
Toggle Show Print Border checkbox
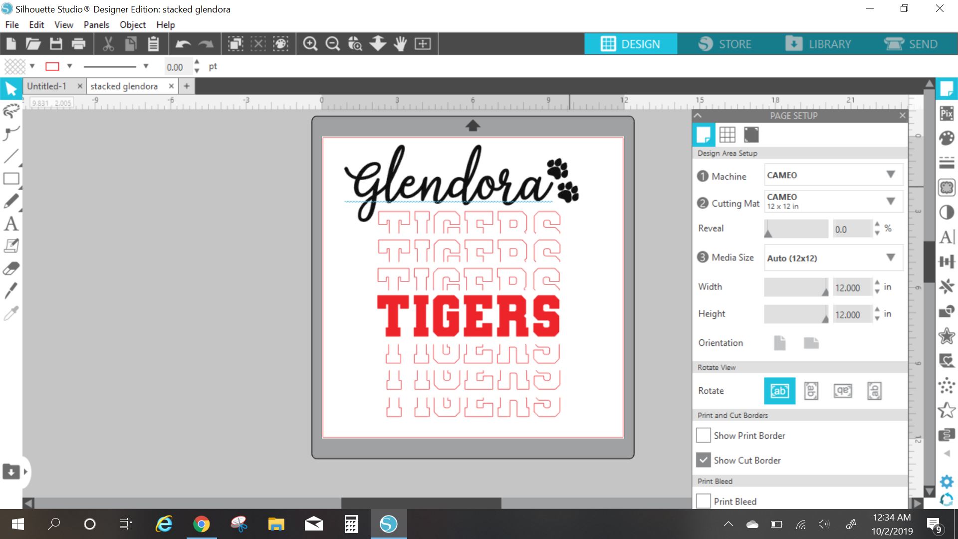704,435
